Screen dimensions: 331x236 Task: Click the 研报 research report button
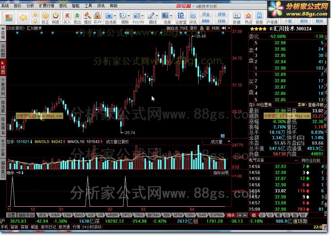click(222, 14)
